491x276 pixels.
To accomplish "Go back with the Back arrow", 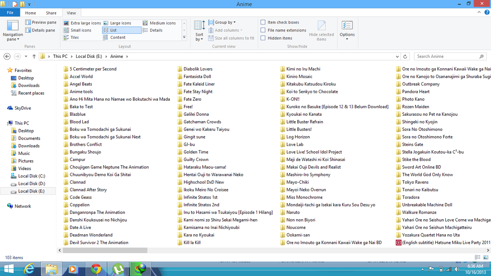I will [7, 56].
